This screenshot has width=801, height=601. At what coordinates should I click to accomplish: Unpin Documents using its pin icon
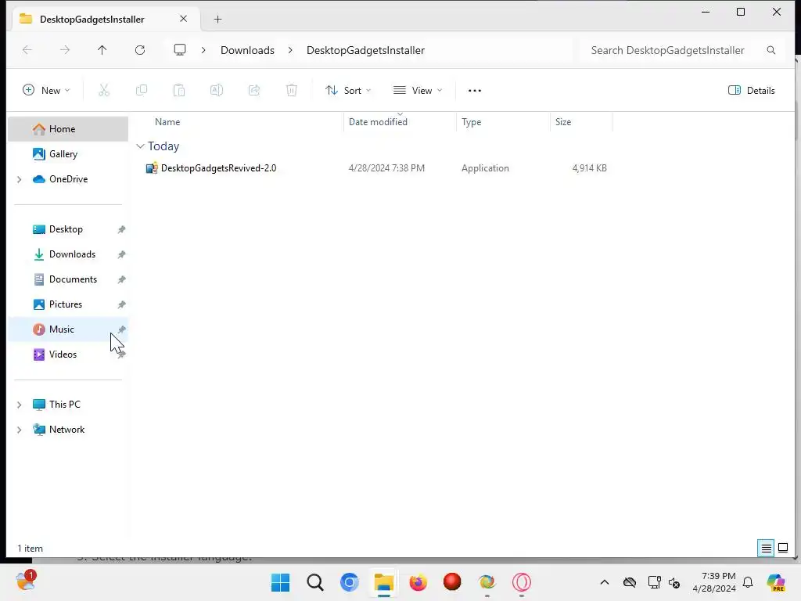(x=121, y=279)
